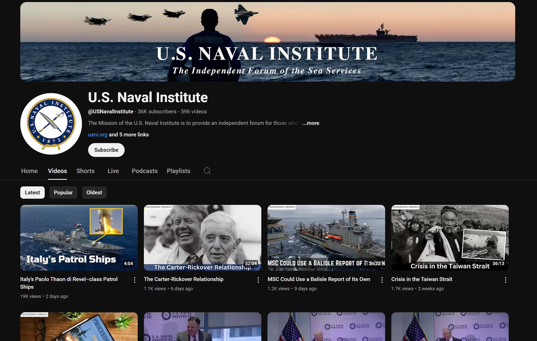The height and width of the screenshot is (341, 537).
Task: Click the U.S. Naval Institute channel name heading
Action: pos(148,97)
